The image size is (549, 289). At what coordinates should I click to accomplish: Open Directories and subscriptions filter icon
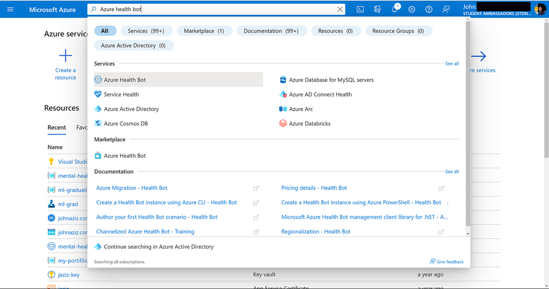point(377,9)
